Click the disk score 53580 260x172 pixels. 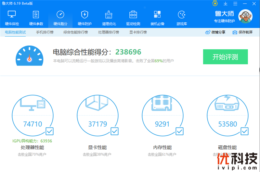click(228, 124)
